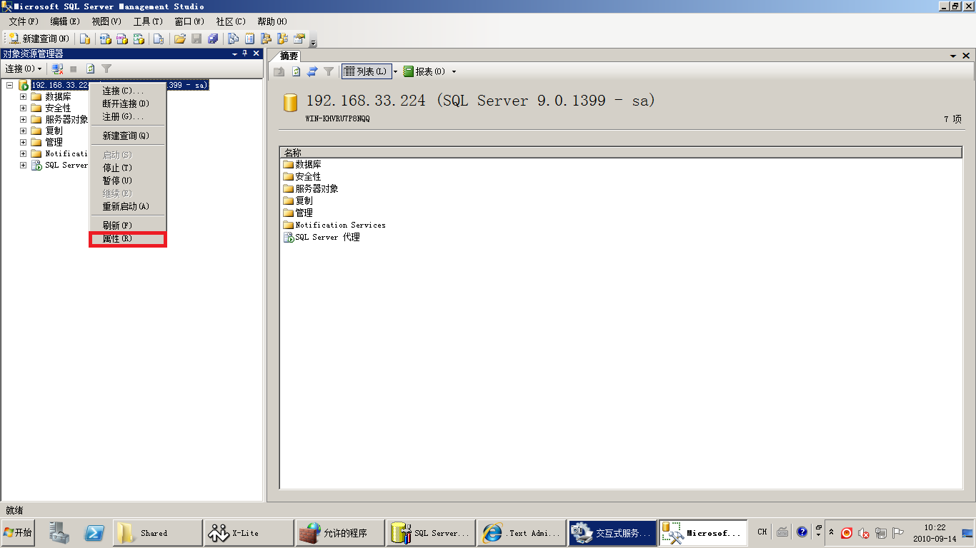Choose 暂停(U) from the context menu
This screenshot has width=976, height=548.
(128, 181)
